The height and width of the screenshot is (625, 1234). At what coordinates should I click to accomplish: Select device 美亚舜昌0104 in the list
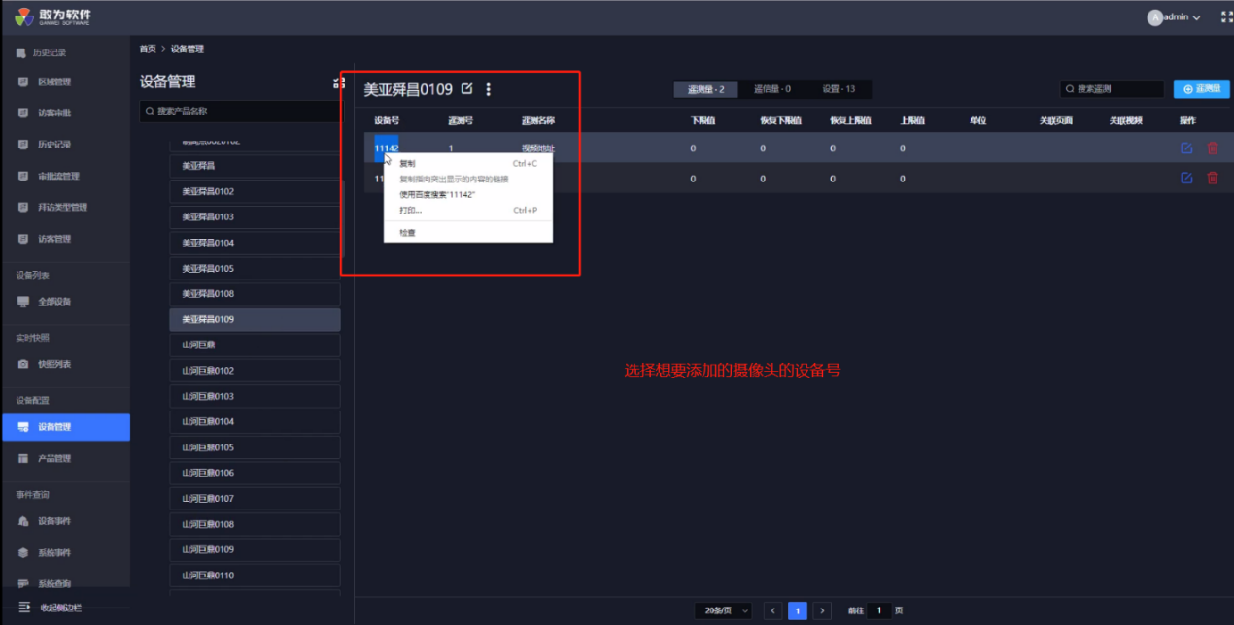[x=256, y=243]
